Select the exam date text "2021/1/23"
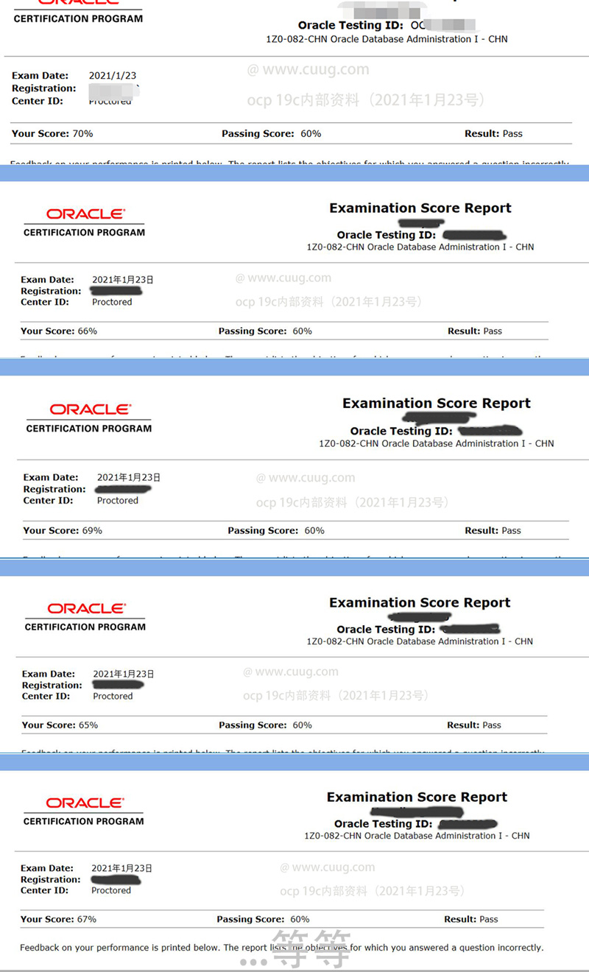 [113, 75]
